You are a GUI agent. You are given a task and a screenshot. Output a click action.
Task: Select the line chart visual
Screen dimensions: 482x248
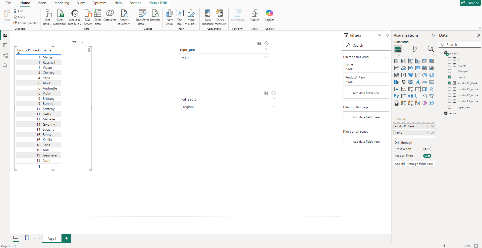coord(396,68)
